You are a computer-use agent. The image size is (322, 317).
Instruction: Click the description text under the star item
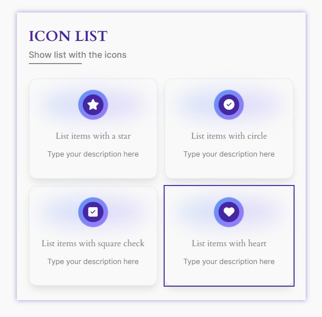pyautogui.click(x=93, y=154)
